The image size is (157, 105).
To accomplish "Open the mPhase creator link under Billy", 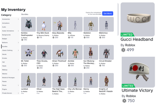I will click(72, 35).
